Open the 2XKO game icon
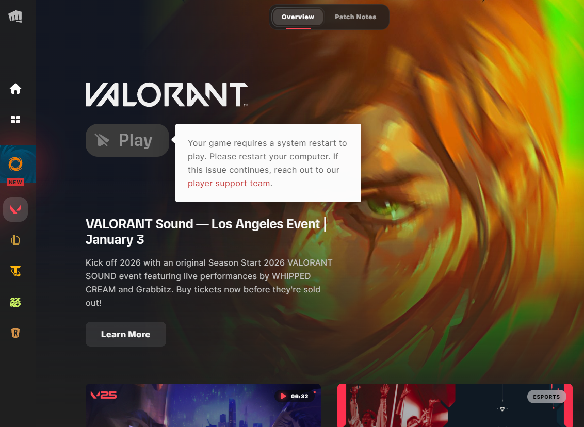 15,302
